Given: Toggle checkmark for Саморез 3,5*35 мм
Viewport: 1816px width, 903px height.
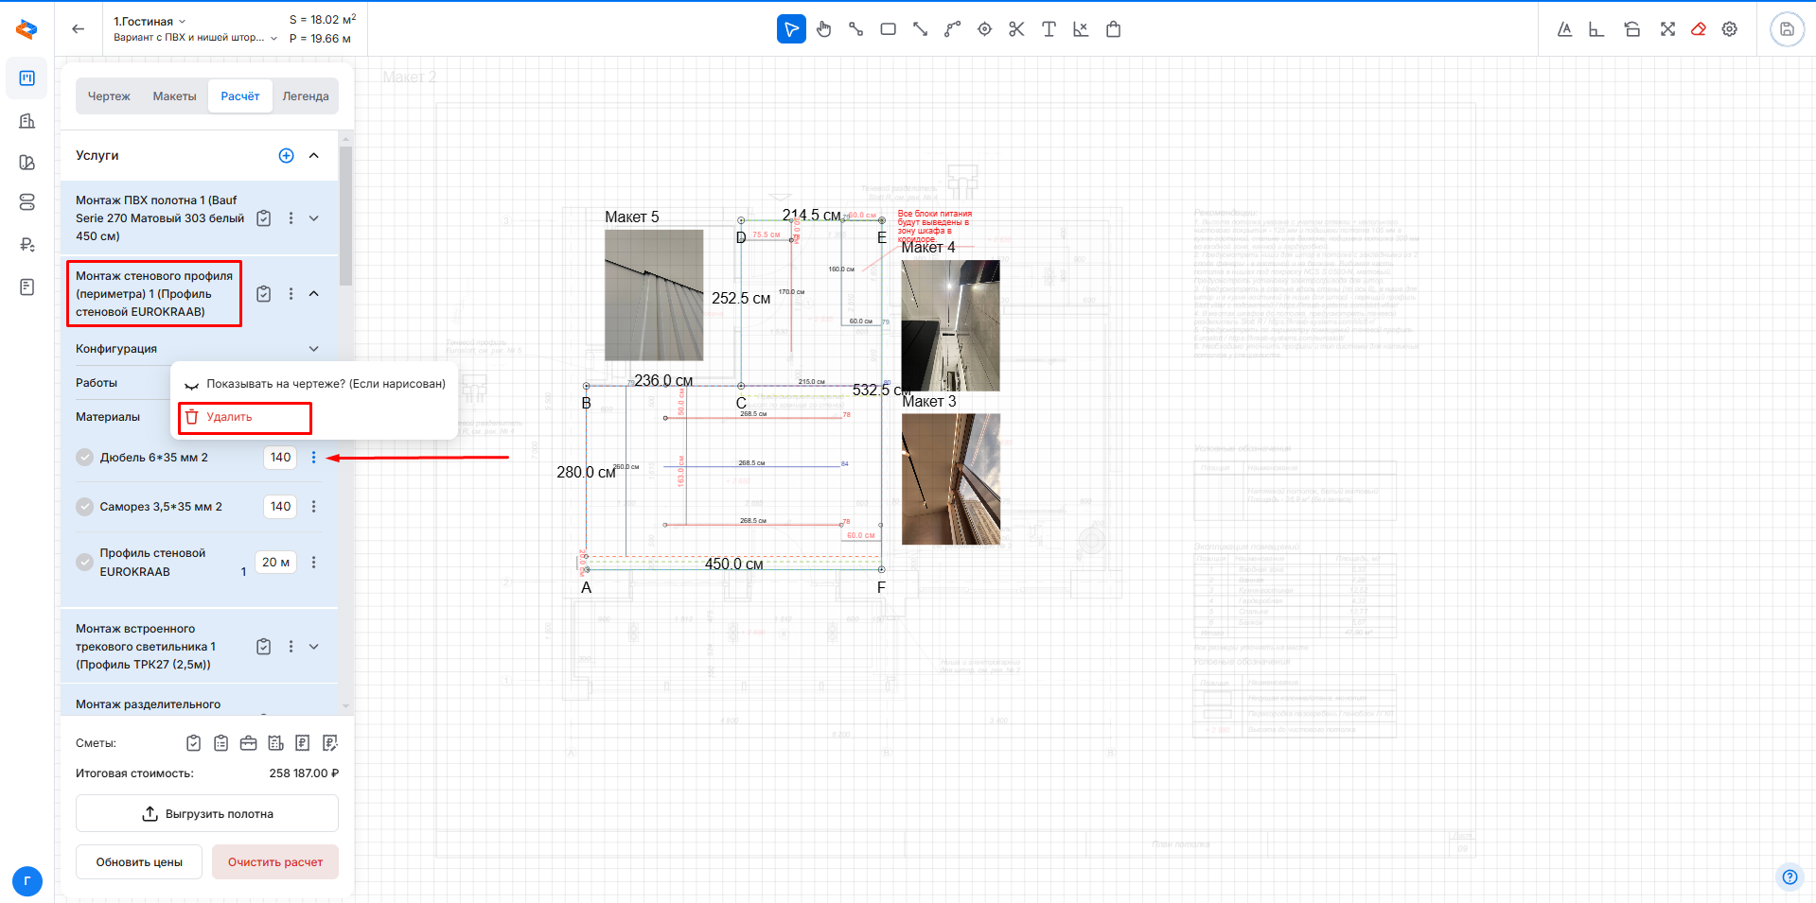Looking at the screenshot, I should 85,507.
